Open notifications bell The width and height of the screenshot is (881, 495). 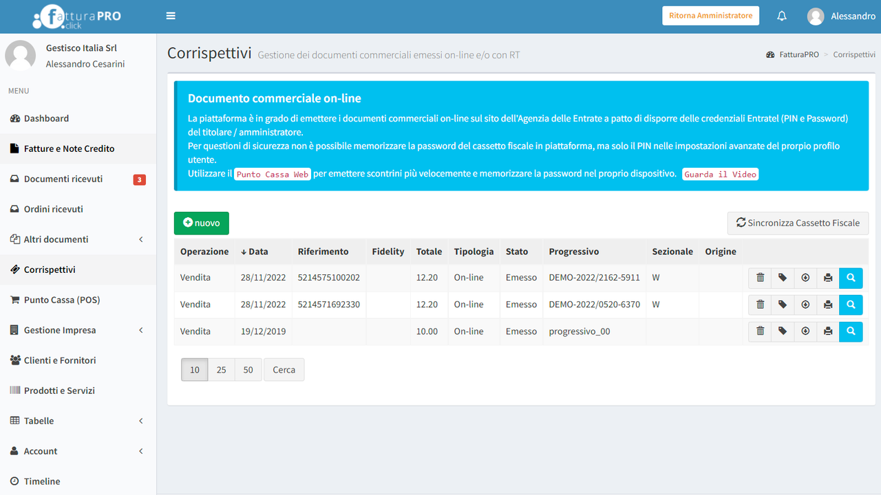(x=782, y=16)
